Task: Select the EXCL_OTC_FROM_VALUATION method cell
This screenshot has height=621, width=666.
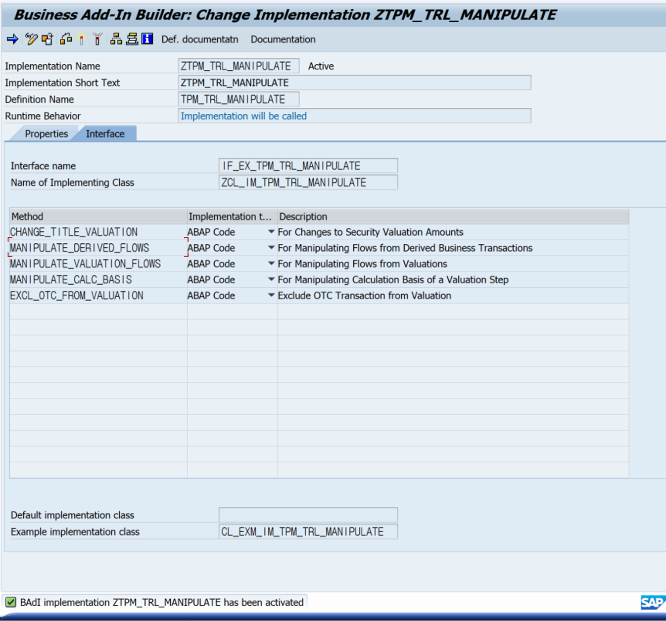Action: point(98,295)
